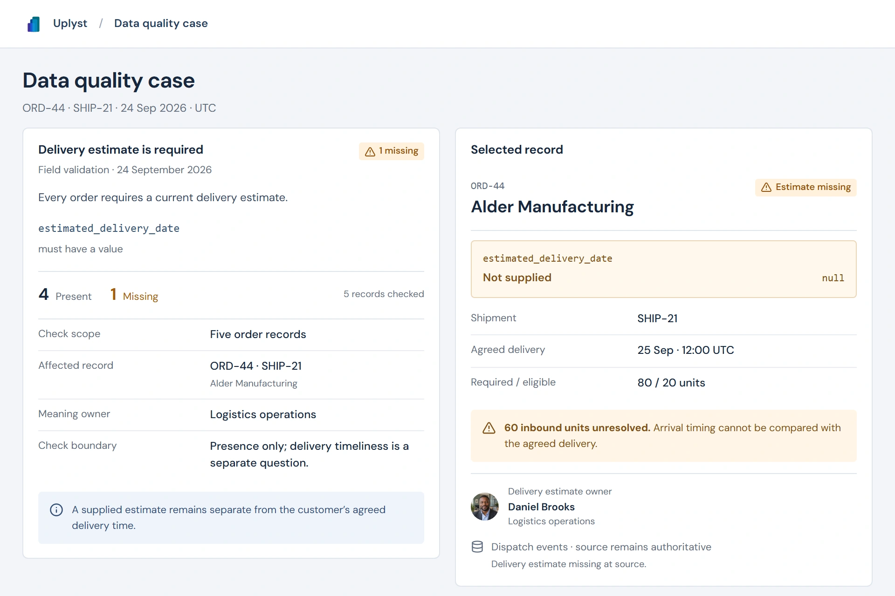The image size is (895, 596).
Task: Click the warning triangle in 1 missing badge
Action: click(x=370, y=151)
